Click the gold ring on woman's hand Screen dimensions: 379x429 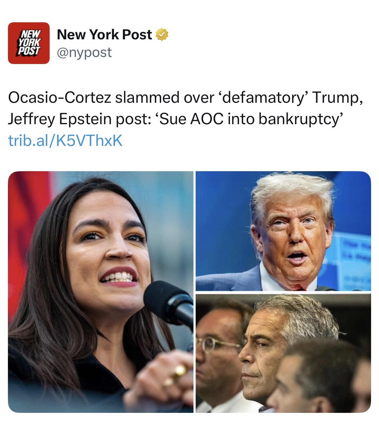pos(180,371)
